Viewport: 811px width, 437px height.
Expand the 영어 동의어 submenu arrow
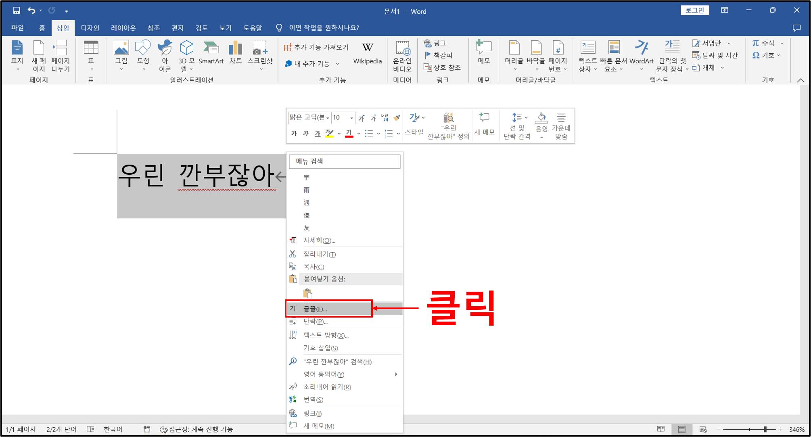(x=396, y=374)
